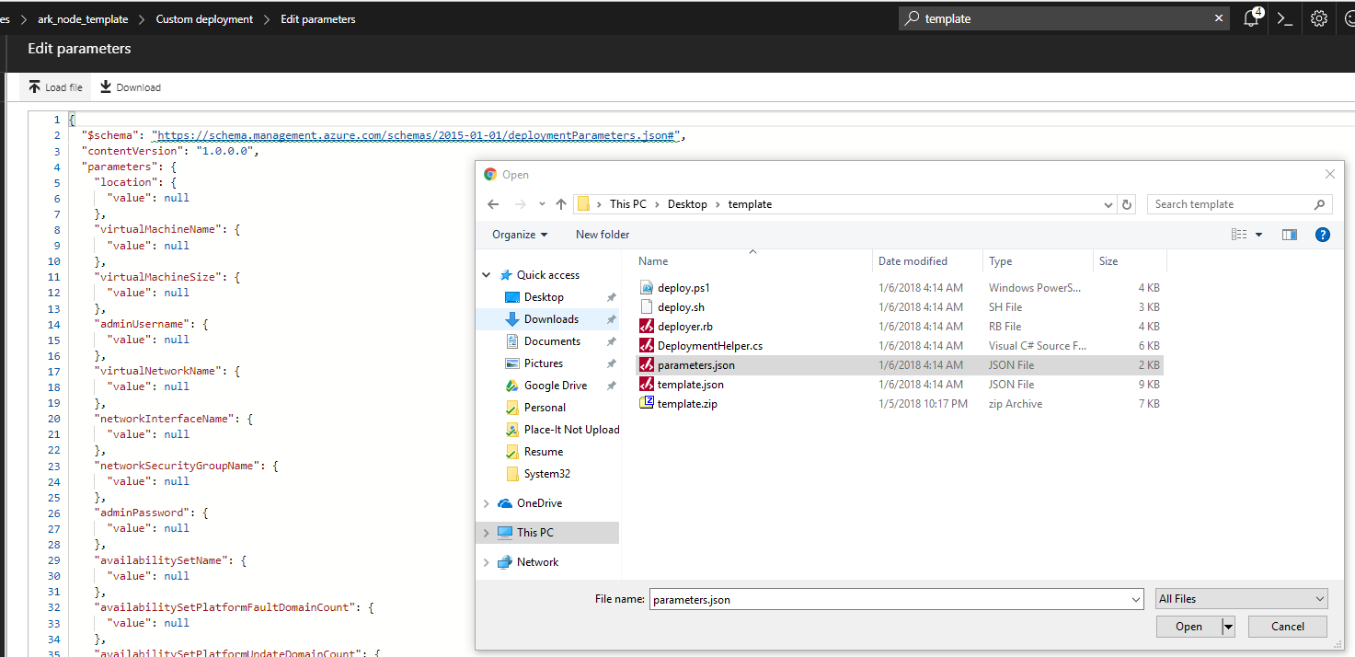Clear the template search with X
1355x657 pixels.
pyautogui.click(x=1219, y=18)
